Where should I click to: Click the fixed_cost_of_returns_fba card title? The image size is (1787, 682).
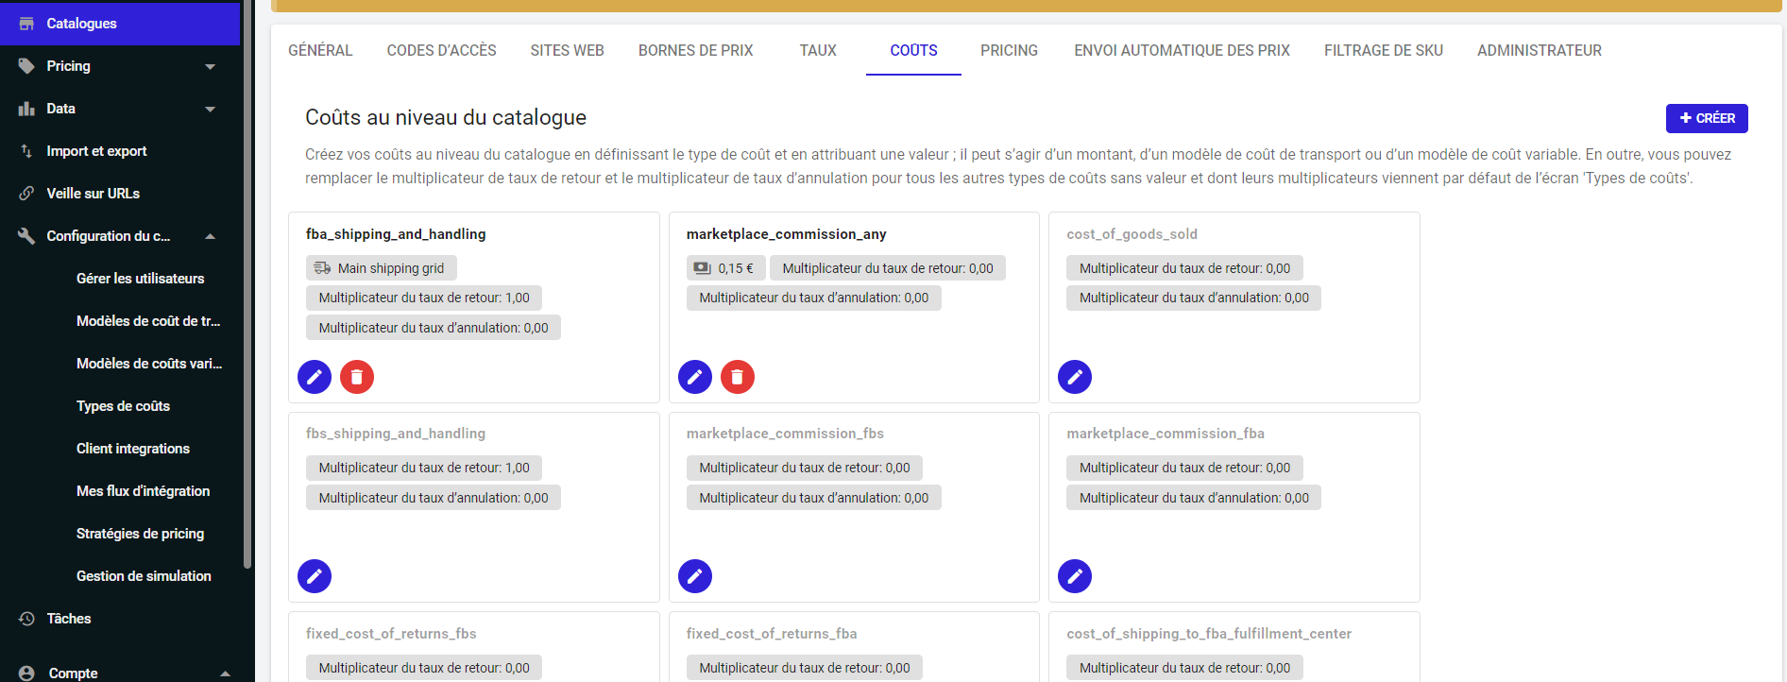click(x=772, y=634)
